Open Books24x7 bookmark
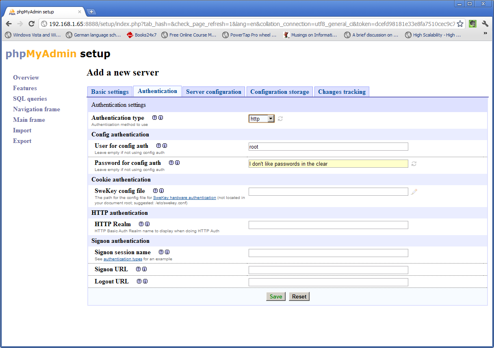Screen dimensions: 494x348 point(142,35)
